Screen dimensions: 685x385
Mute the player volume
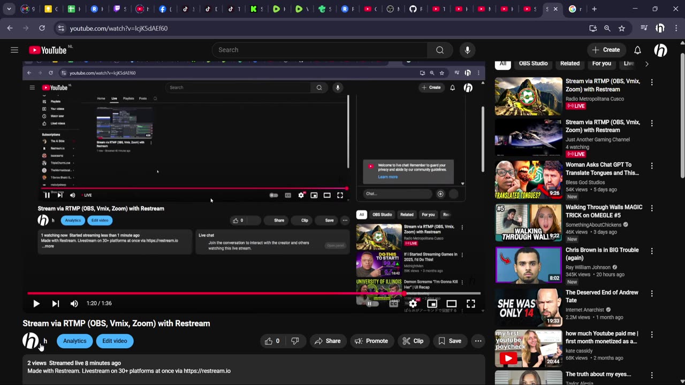pos(74,304)
